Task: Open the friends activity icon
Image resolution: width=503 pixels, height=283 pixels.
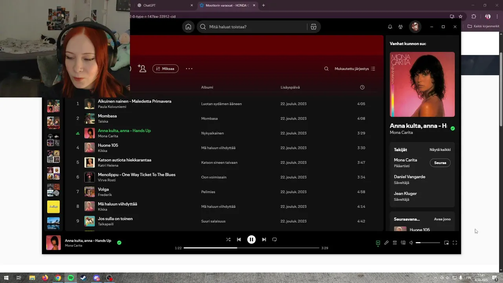Action: point(400,27)
